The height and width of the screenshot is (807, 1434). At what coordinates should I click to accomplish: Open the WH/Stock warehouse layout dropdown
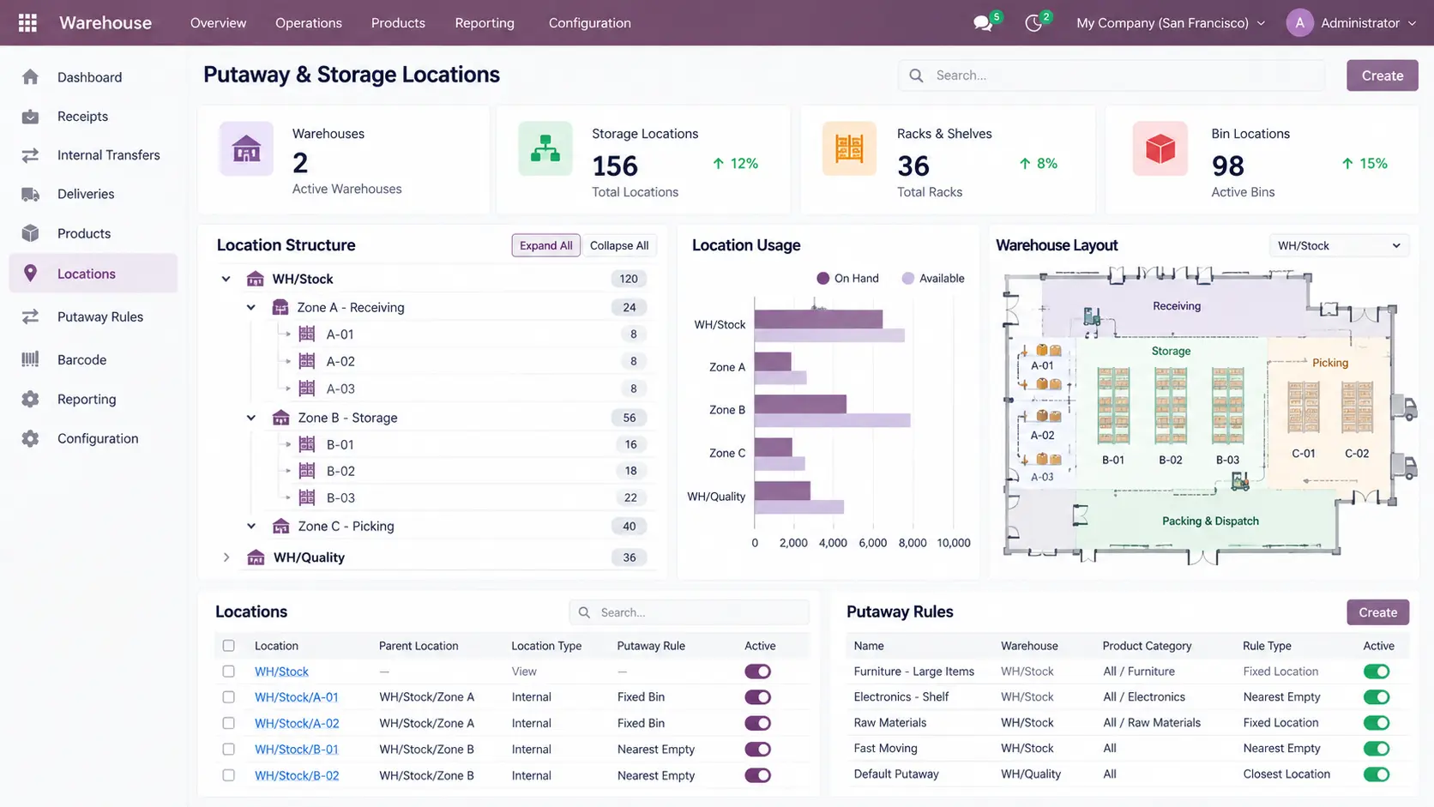click(x=1339, y=246)
